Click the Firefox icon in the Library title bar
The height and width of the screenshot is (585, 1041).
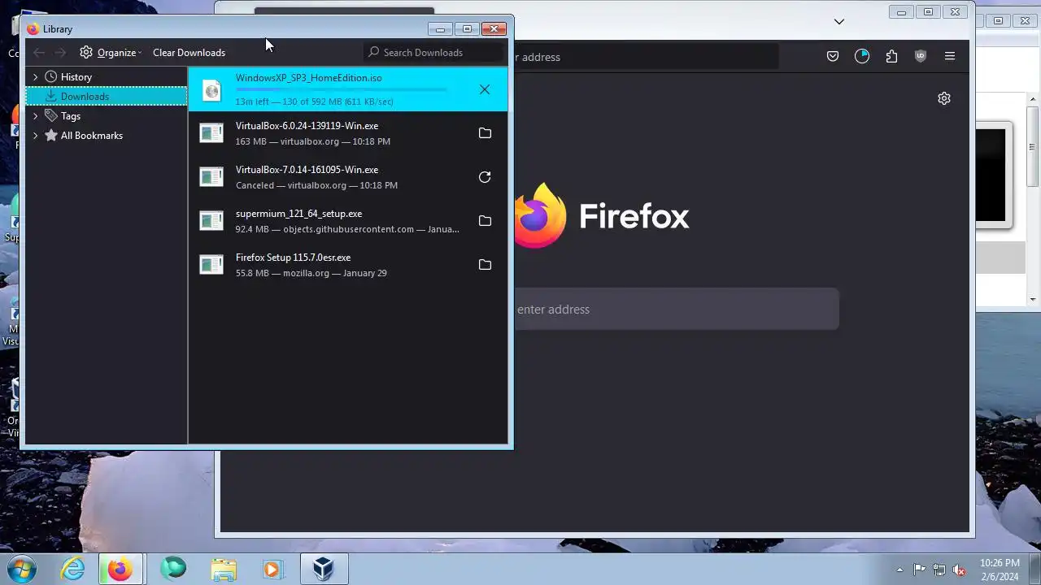[x=33, y=29]
